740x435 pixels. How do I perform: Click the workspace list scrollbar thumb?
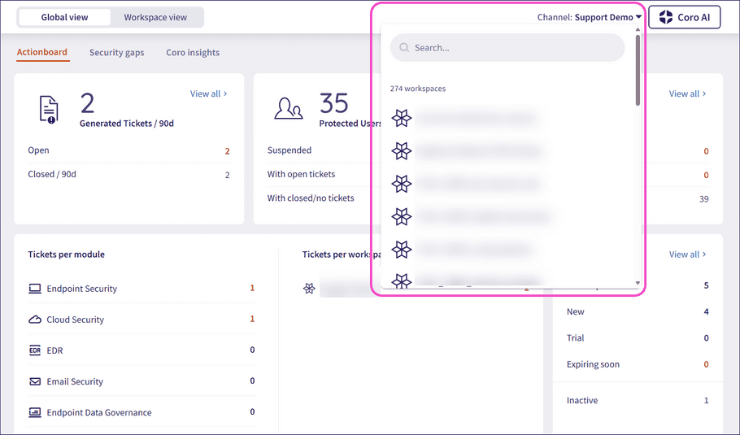(638, 70)
